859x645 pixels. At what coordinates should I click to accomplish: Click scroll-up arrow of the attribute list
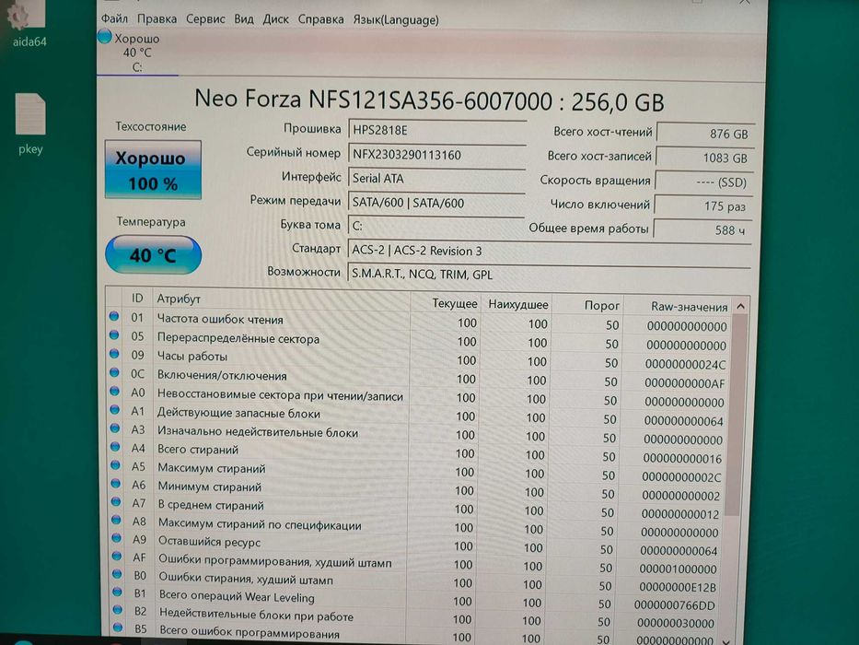point(740,306)
